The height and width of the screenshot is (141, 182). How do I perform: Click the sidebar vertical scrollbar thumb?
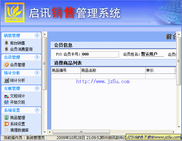tap(45, 63)
